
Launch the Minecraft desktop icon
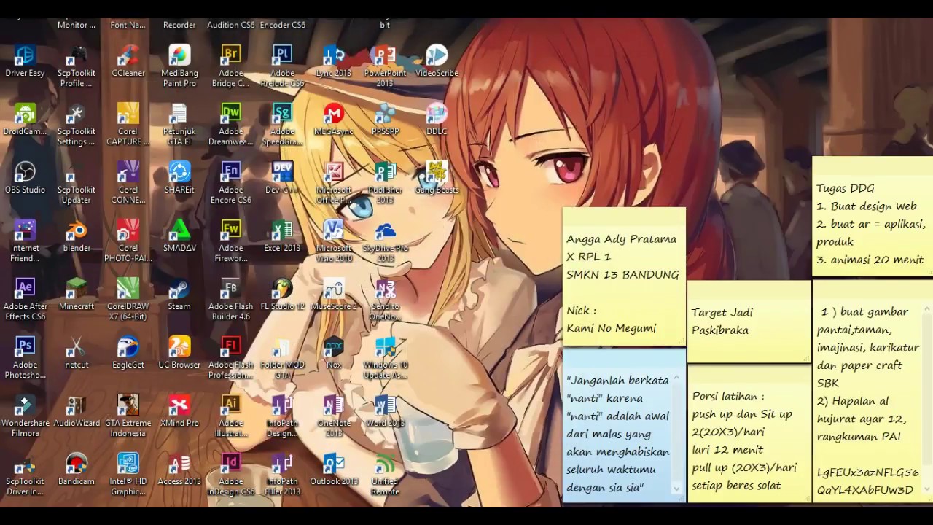(77, 295)
